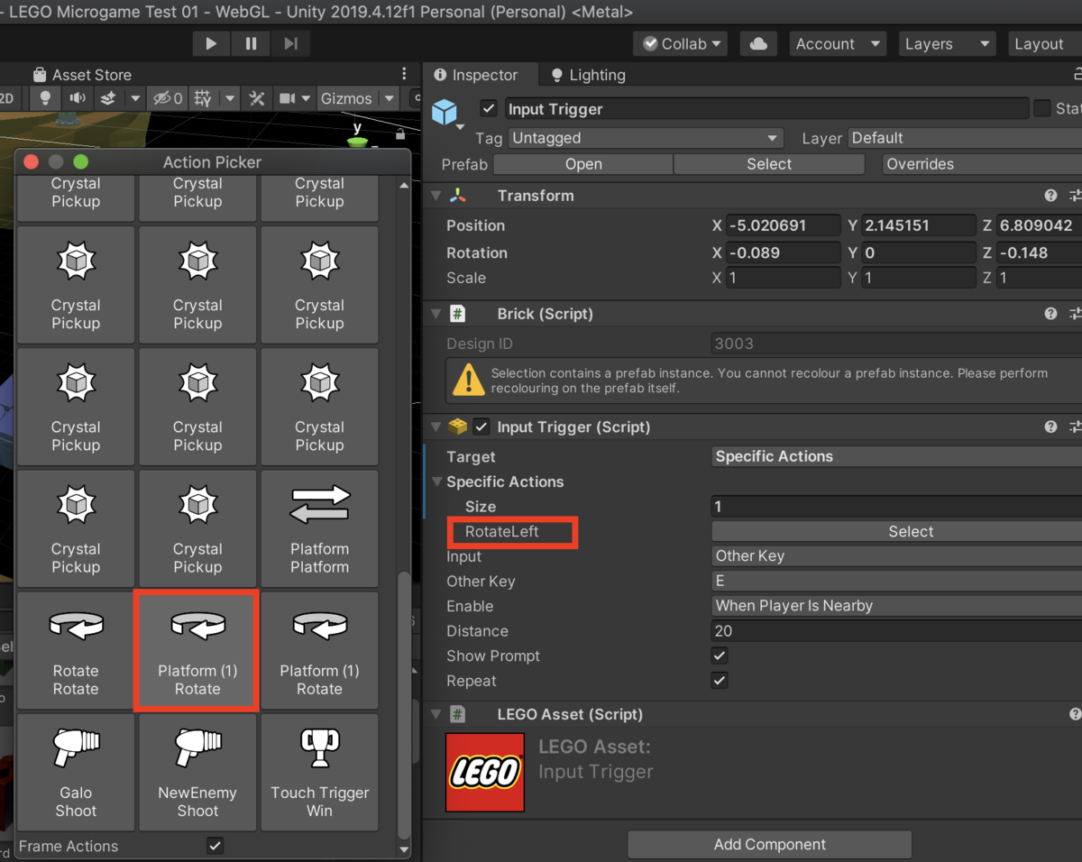The width and height of the screenshot is (1082, 862).
Task: Toggle the scene grid icon
Action: click(x=203, y=98)
